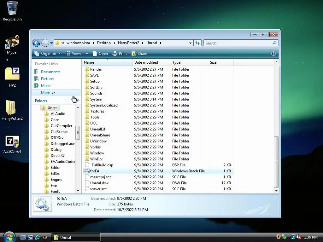Select the vssver.scc file

click(158, 189)
